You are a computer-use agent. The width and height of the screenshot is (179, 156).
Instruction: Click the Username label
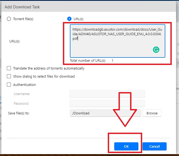tap(22, 94)
